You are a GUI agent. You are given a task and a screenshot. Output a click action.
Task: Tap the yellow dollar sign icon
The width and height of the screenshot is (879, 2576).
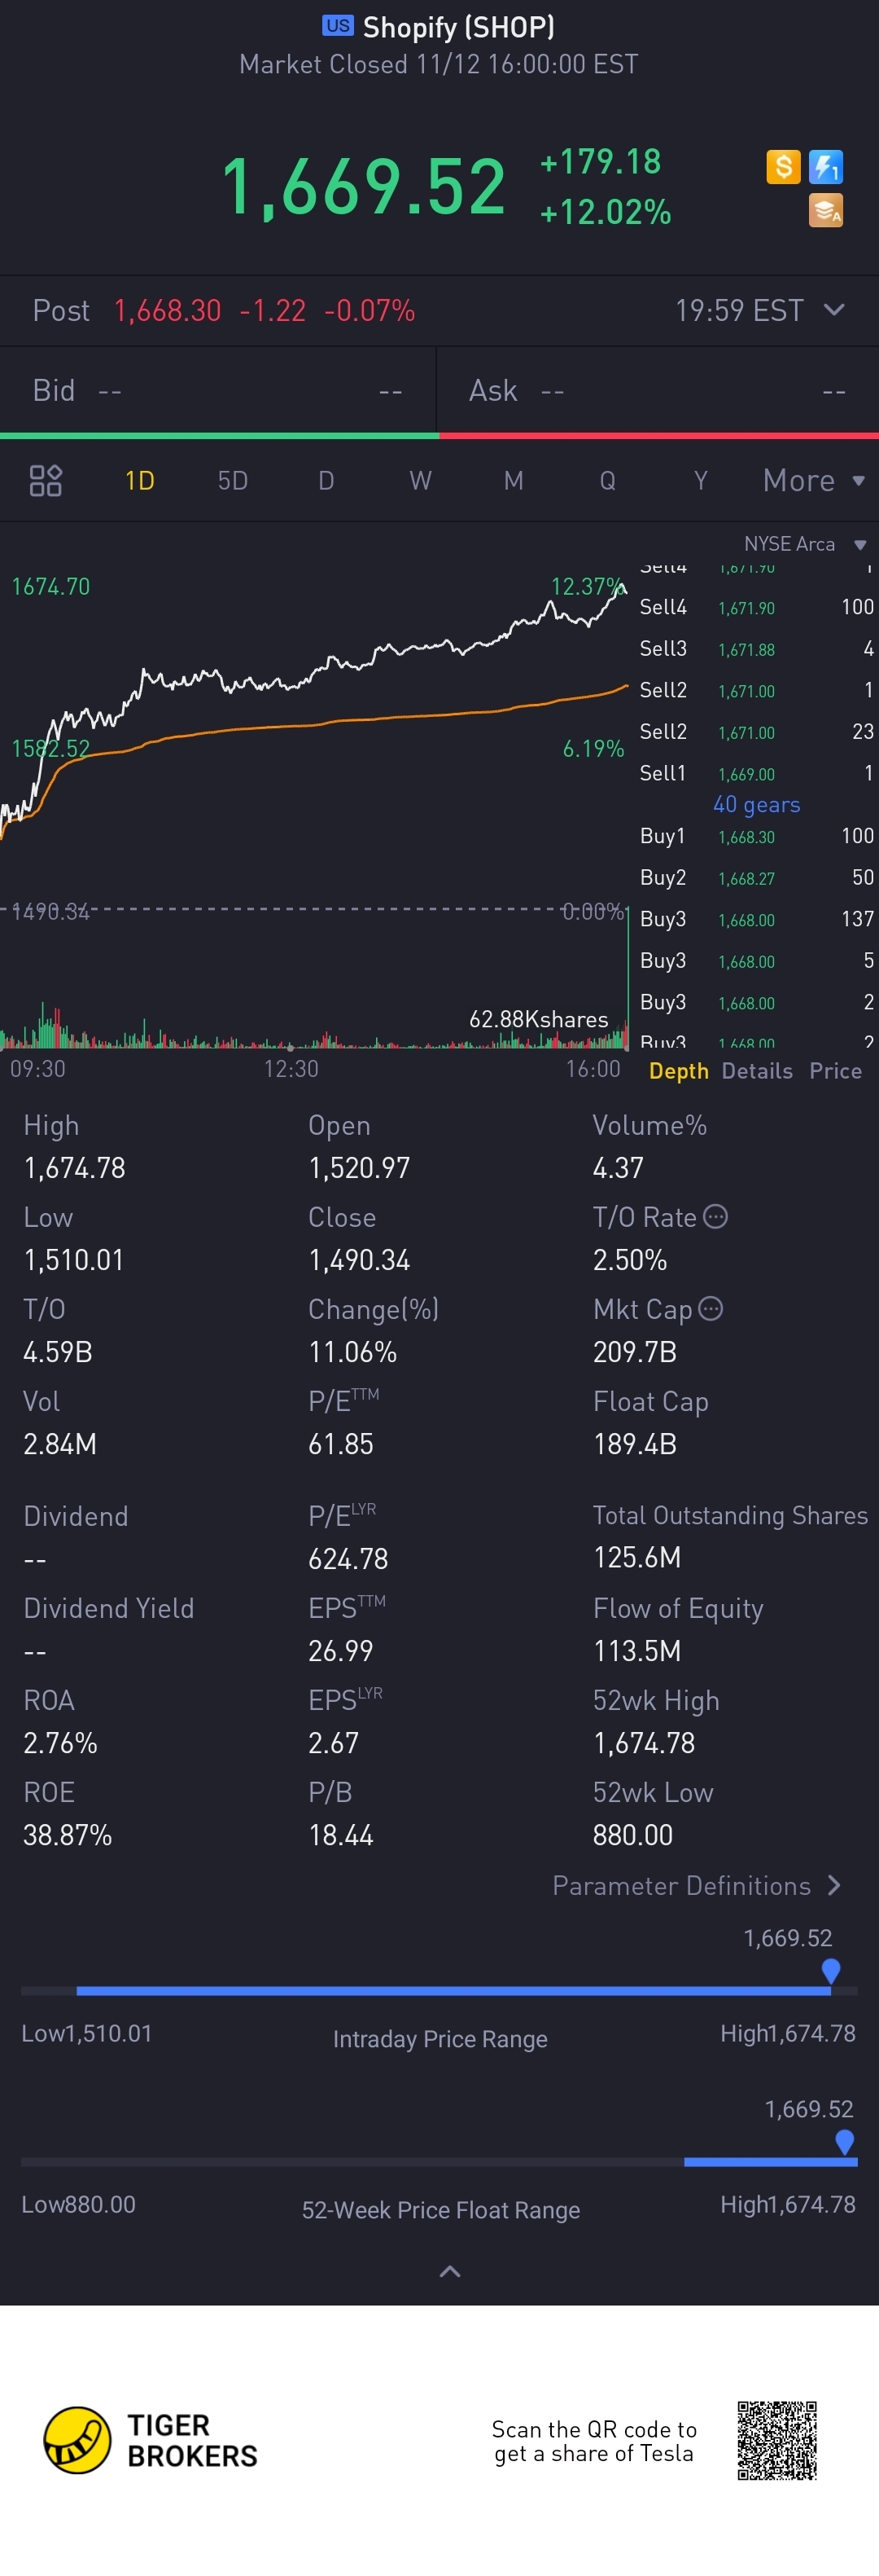coord(783,166)
